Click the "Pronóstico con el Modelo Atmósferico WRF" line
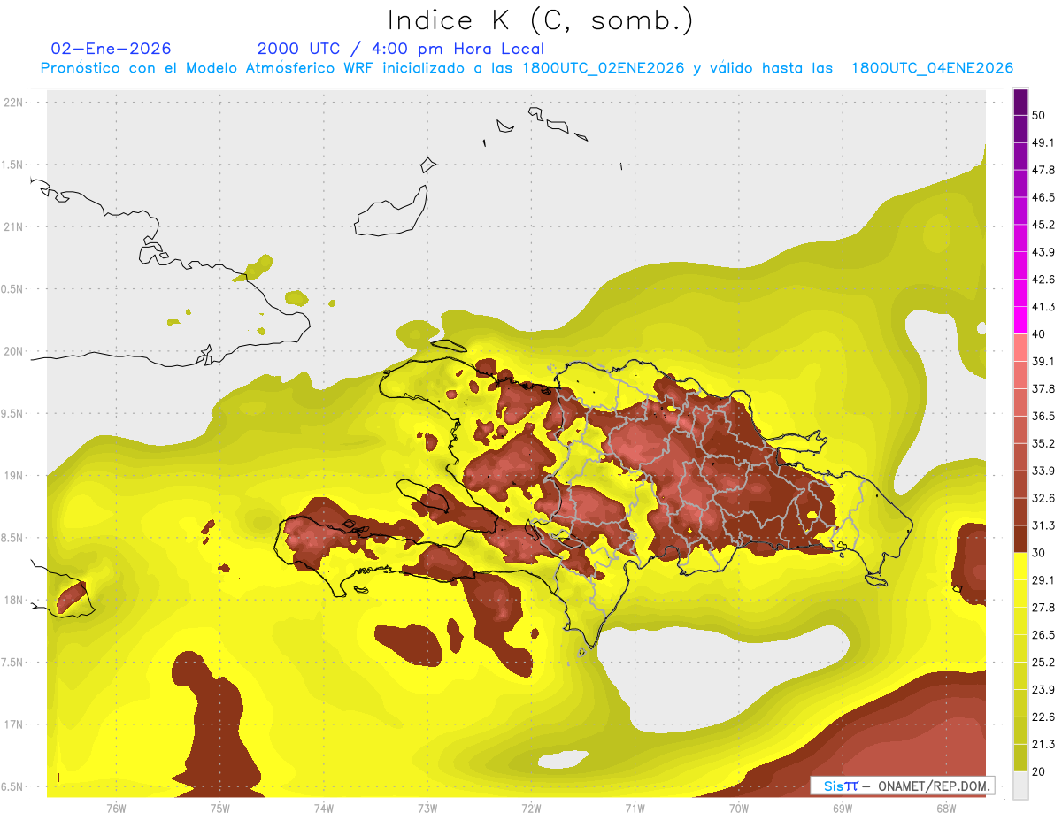The width and height of the screenshot is (1062, 820). pos(527,68)
